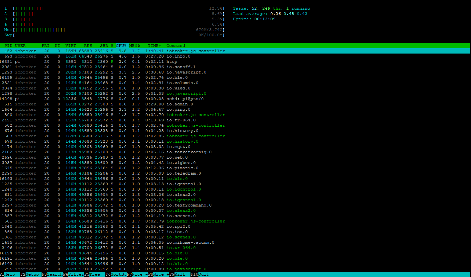Activate the F4 Filter function
The height and width of the screenshot is (277, 471).
tap(73, 274)
